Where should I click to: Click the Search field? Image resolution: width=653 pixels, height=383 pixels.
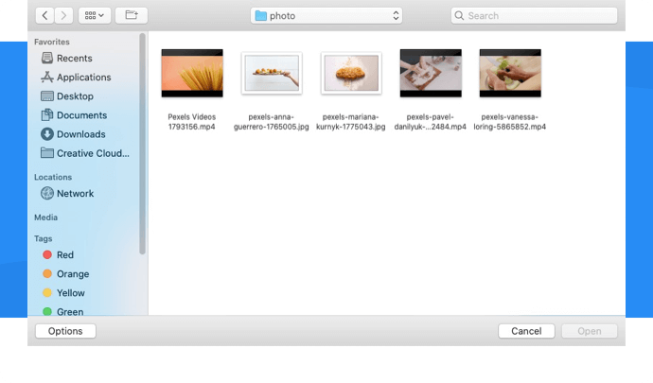click(x=534, y=16)
